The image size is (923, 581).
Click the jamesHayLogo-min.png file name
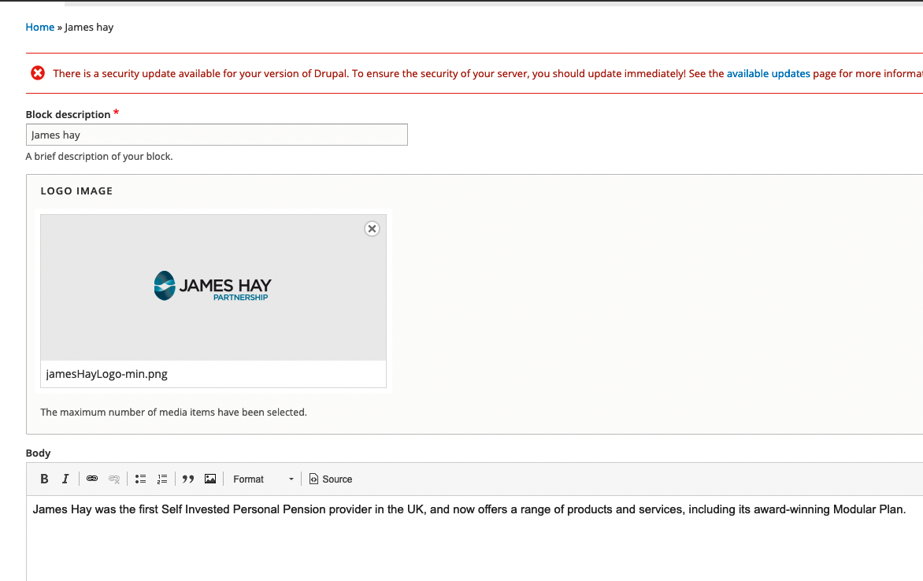coord(106,374)
